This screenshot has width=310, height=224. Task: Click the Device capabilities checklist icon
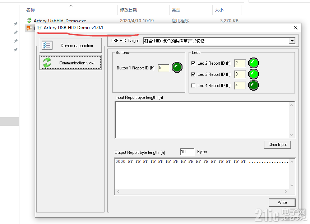coord(47,45)
